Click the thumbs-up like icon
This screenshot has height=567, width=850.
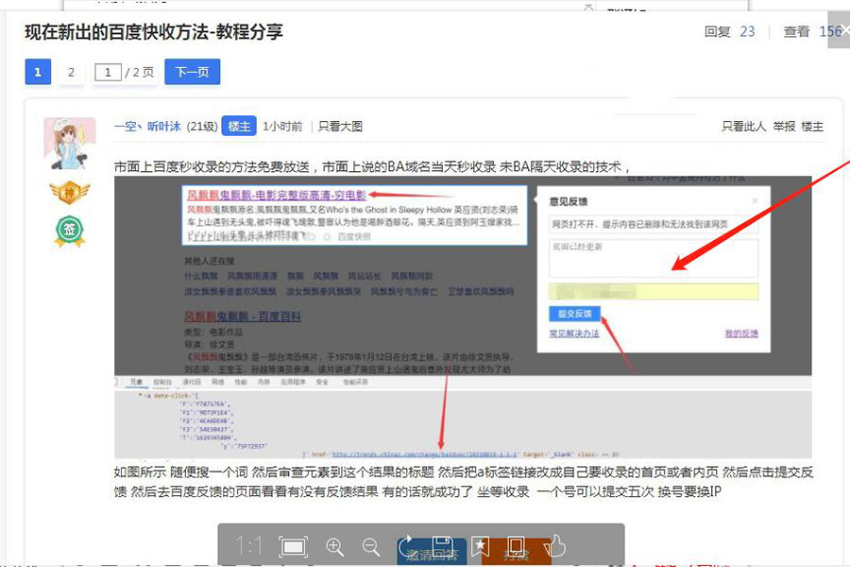pyautogui.click(x=555, y=545)
